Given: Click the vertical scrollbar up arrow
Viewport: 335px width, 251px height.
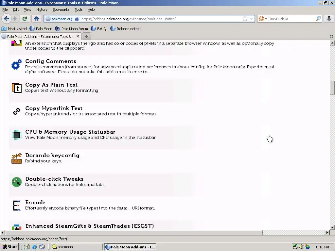Looking at the screenshot, I should tap(332, 43).
